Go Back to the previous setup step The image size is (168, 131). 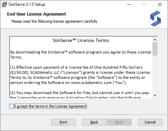click(x=94, y=122)
